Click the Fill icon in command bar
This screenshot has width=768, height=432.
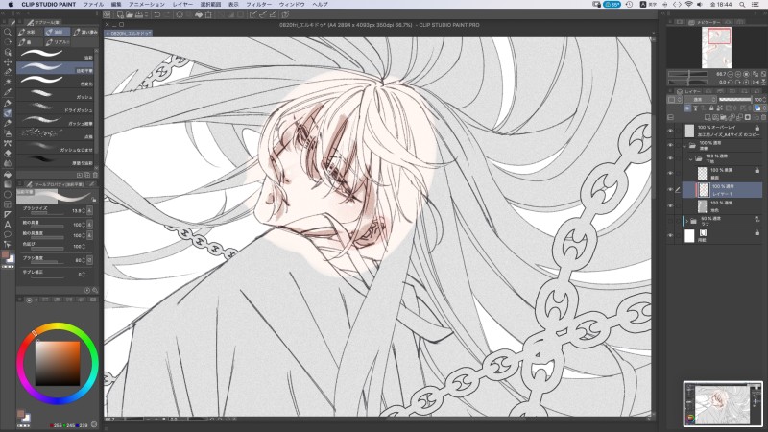[199, 14]
